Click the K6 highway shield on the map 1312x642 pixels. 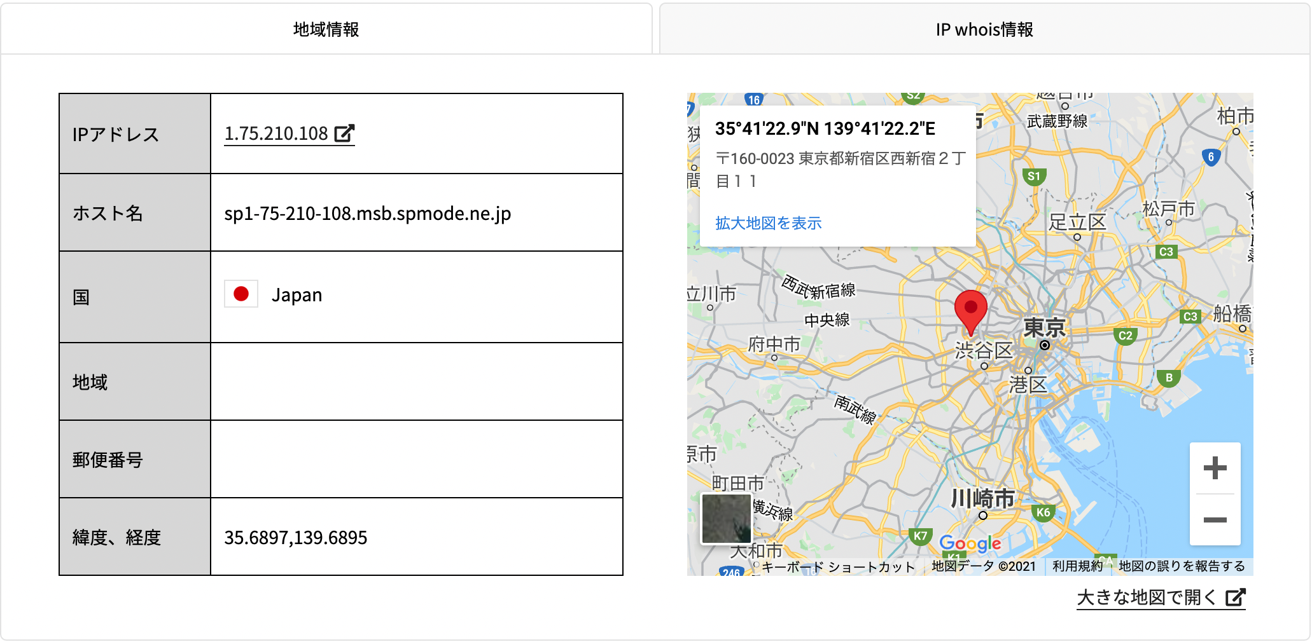pyautogui.click(x=1043, y=512)
